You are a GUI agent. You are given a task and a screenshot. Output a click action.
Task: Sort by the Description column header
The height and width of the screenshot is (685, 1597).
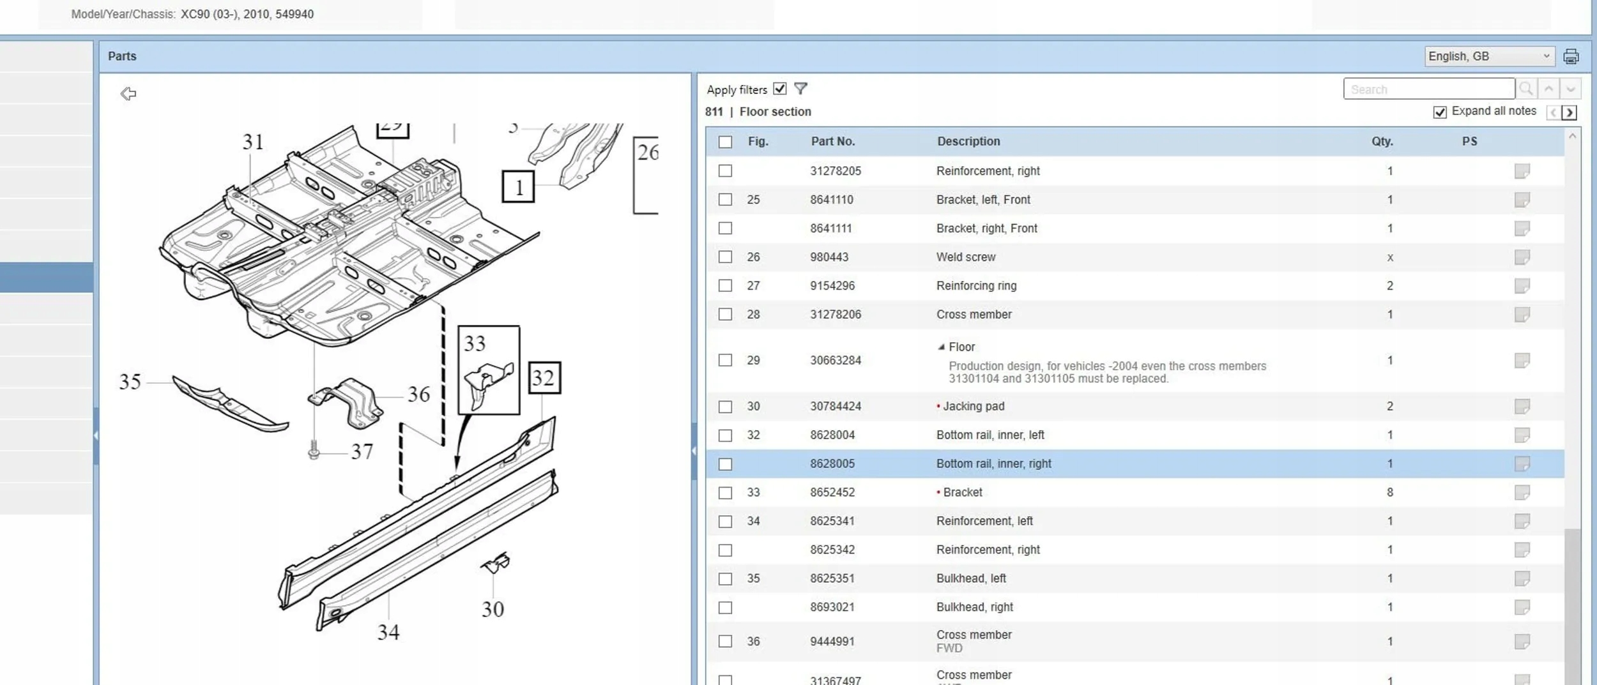point(968,142)
